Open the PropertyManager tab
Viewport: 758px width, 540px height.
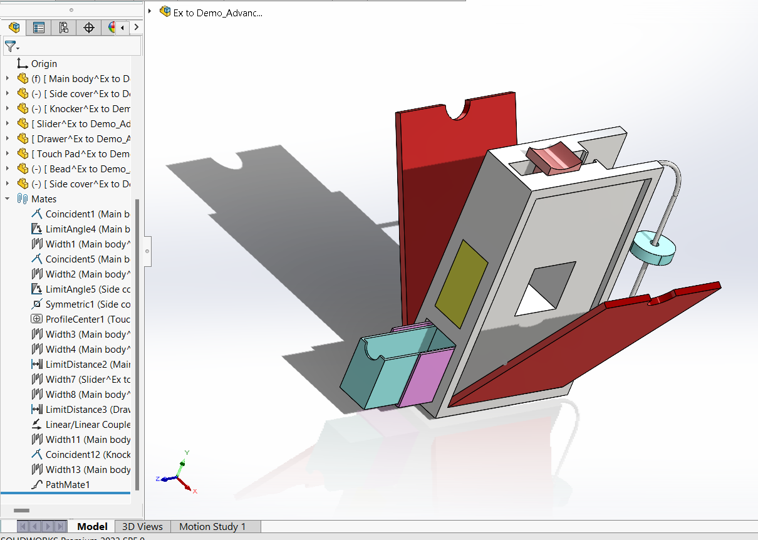coord(39,28)
